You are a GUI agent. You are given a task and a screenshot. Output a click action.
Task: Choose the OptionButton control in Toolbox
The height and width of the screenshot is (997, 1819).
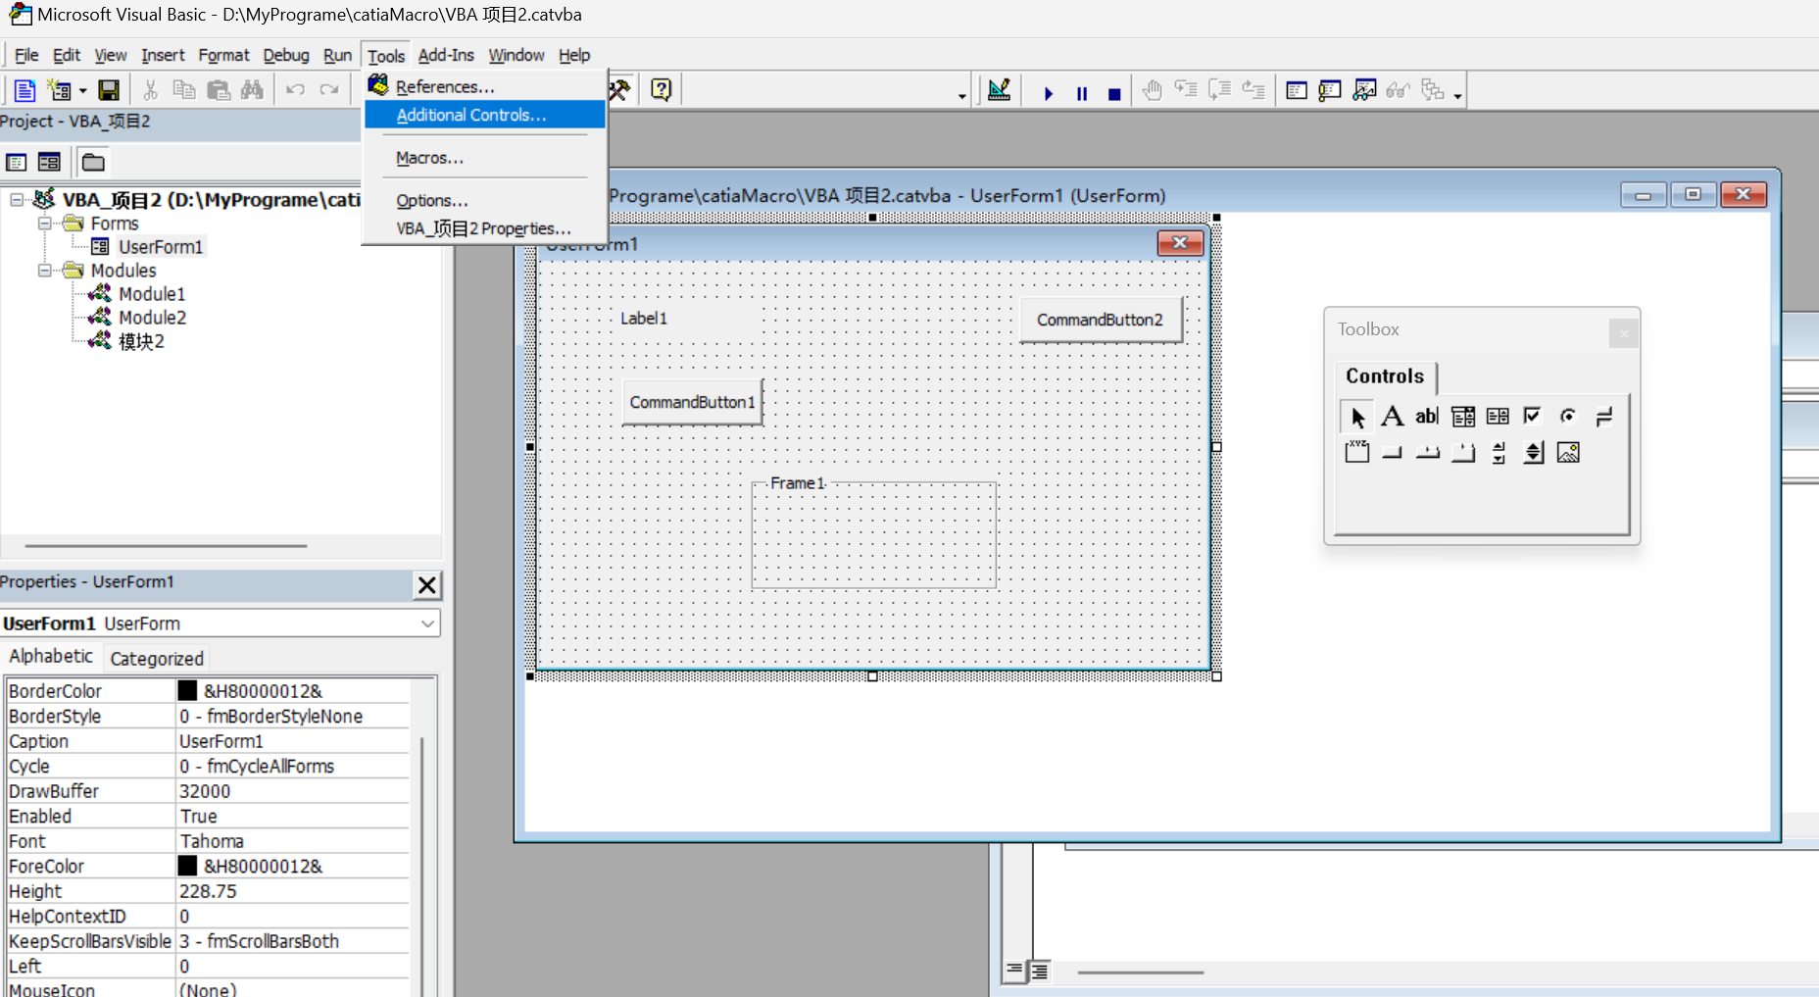[1568, 417]
